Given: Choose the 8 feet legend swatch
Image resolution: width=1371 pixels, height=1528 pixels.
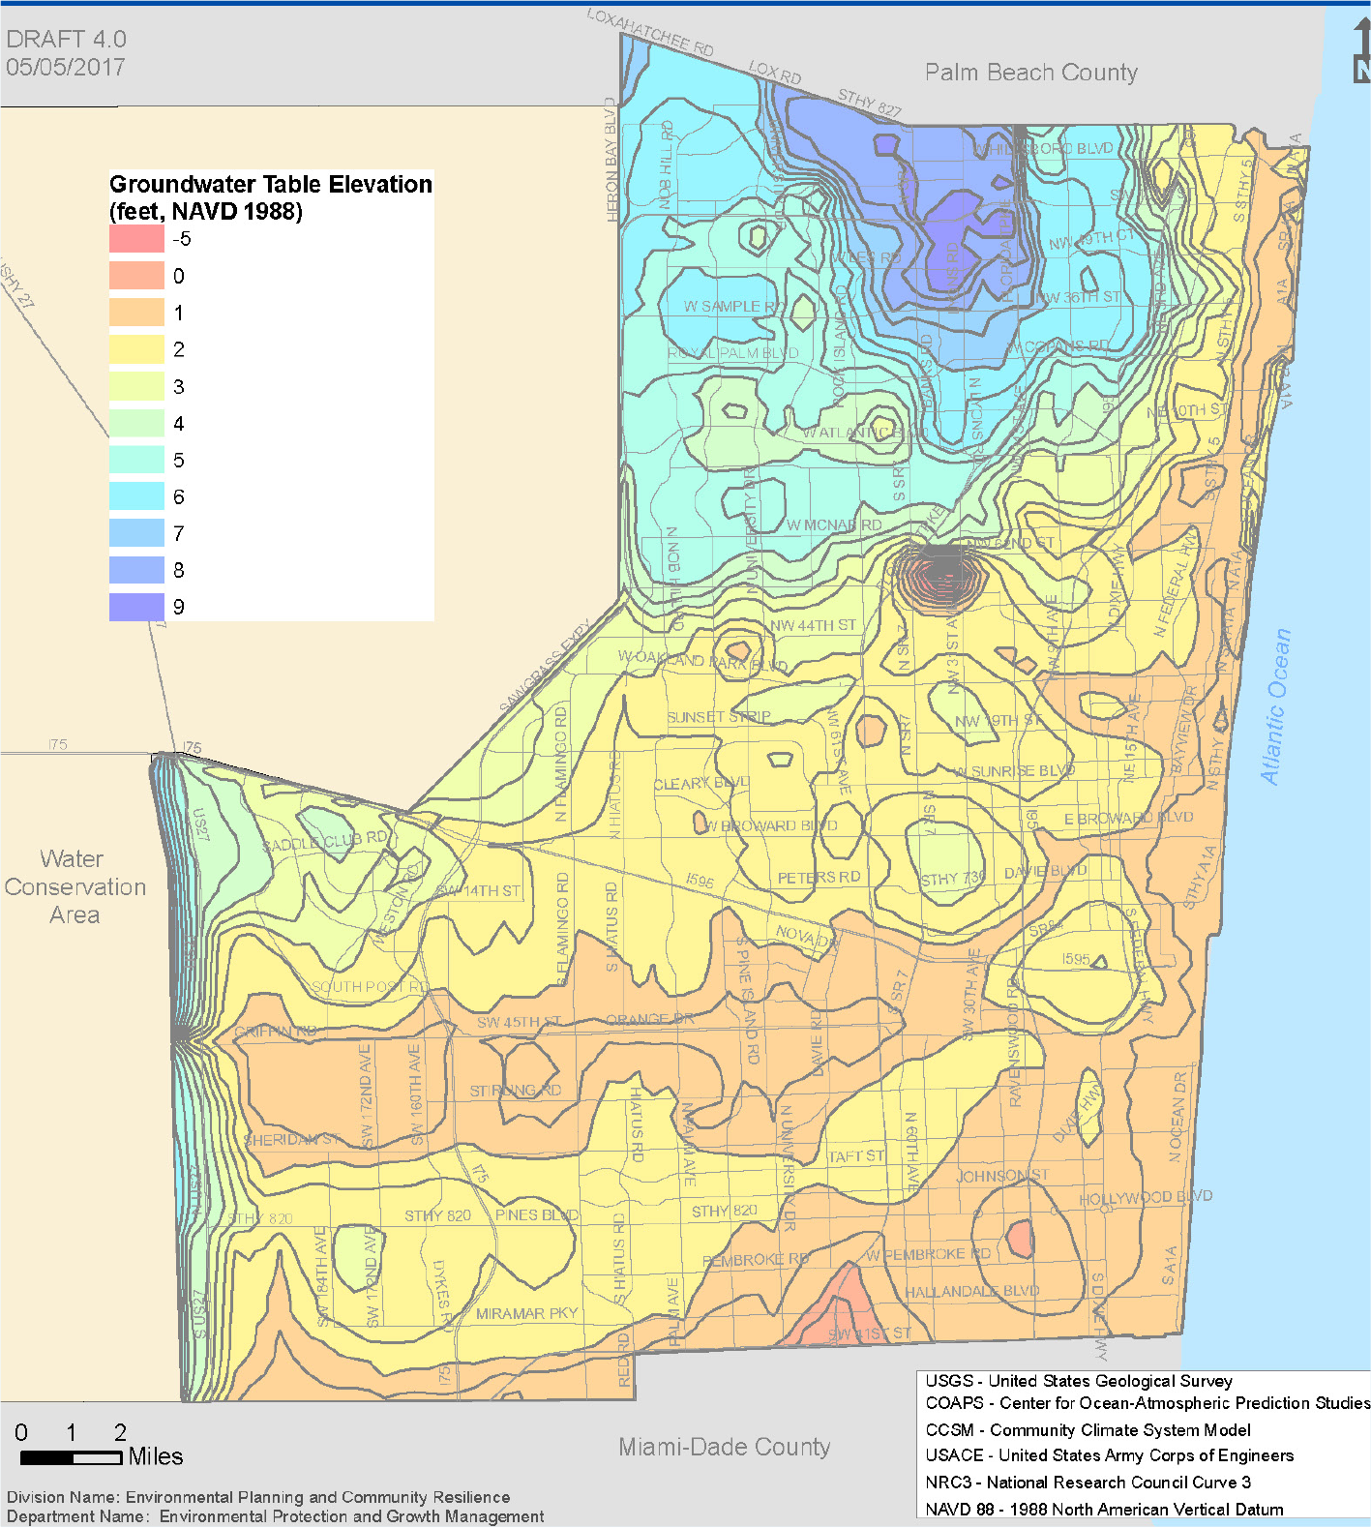Looking at the screenshot, I should [136, 570].
